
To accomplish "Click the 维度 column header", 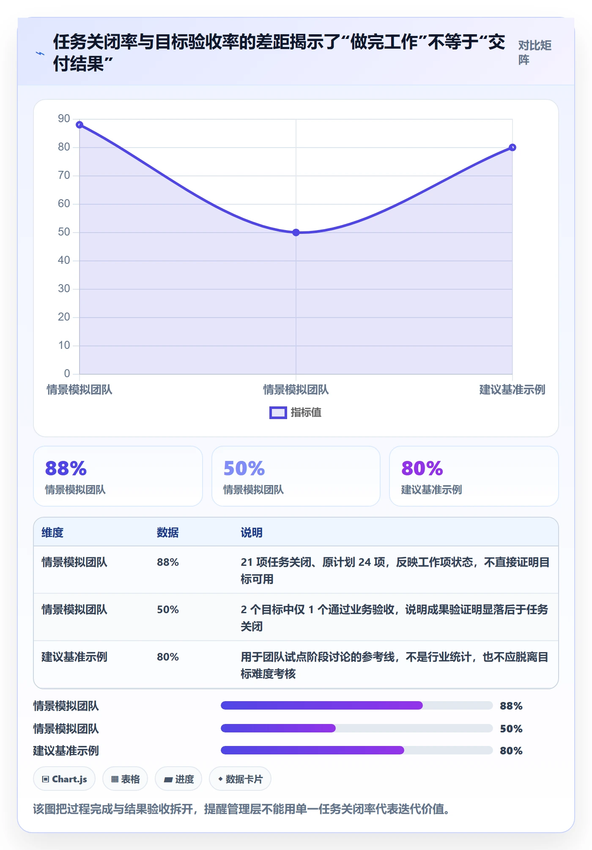I will pyautogui.click(x=52, y=533).
